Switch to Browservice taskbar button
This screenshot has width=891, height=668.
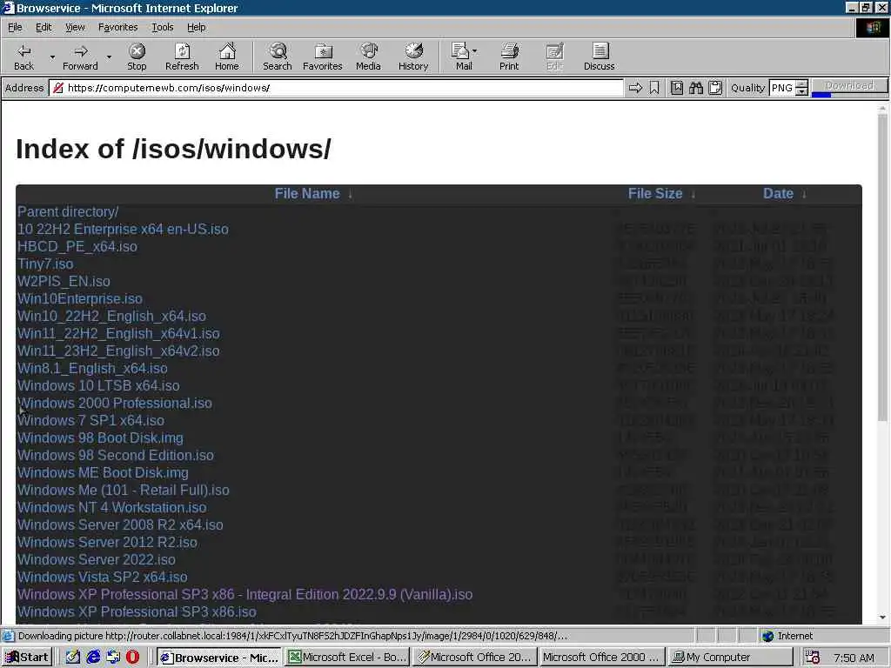coord(218,658)
